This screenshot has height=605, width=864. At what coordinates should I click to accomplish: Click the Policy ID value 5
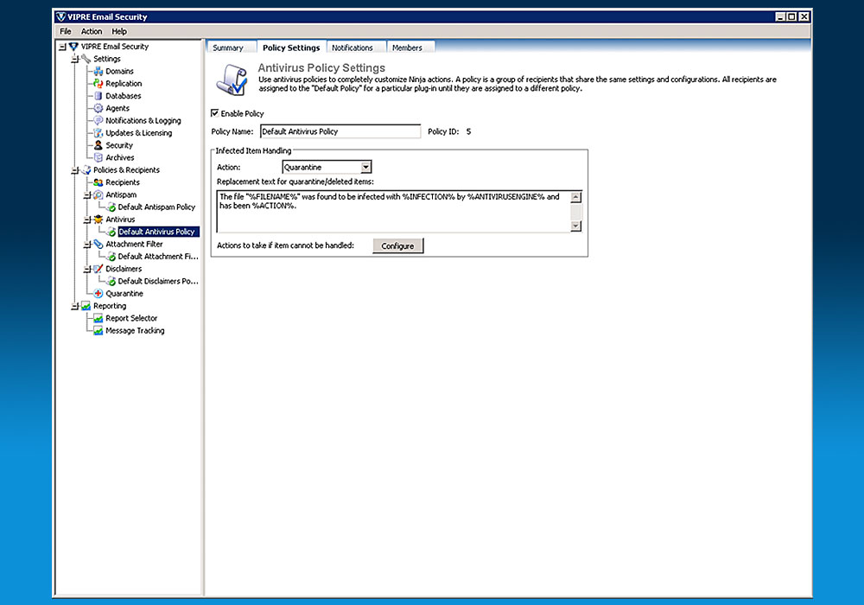(x=469, y=131)
